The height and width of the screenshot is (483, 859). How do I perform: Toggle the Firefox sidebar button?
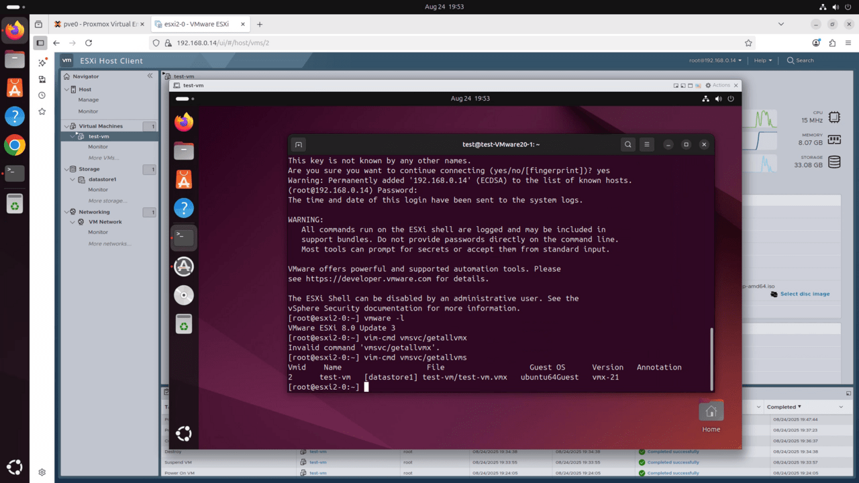40,43
